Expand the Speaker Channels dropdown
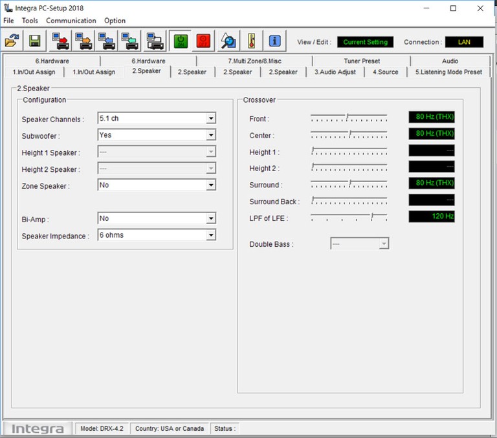 210,118
